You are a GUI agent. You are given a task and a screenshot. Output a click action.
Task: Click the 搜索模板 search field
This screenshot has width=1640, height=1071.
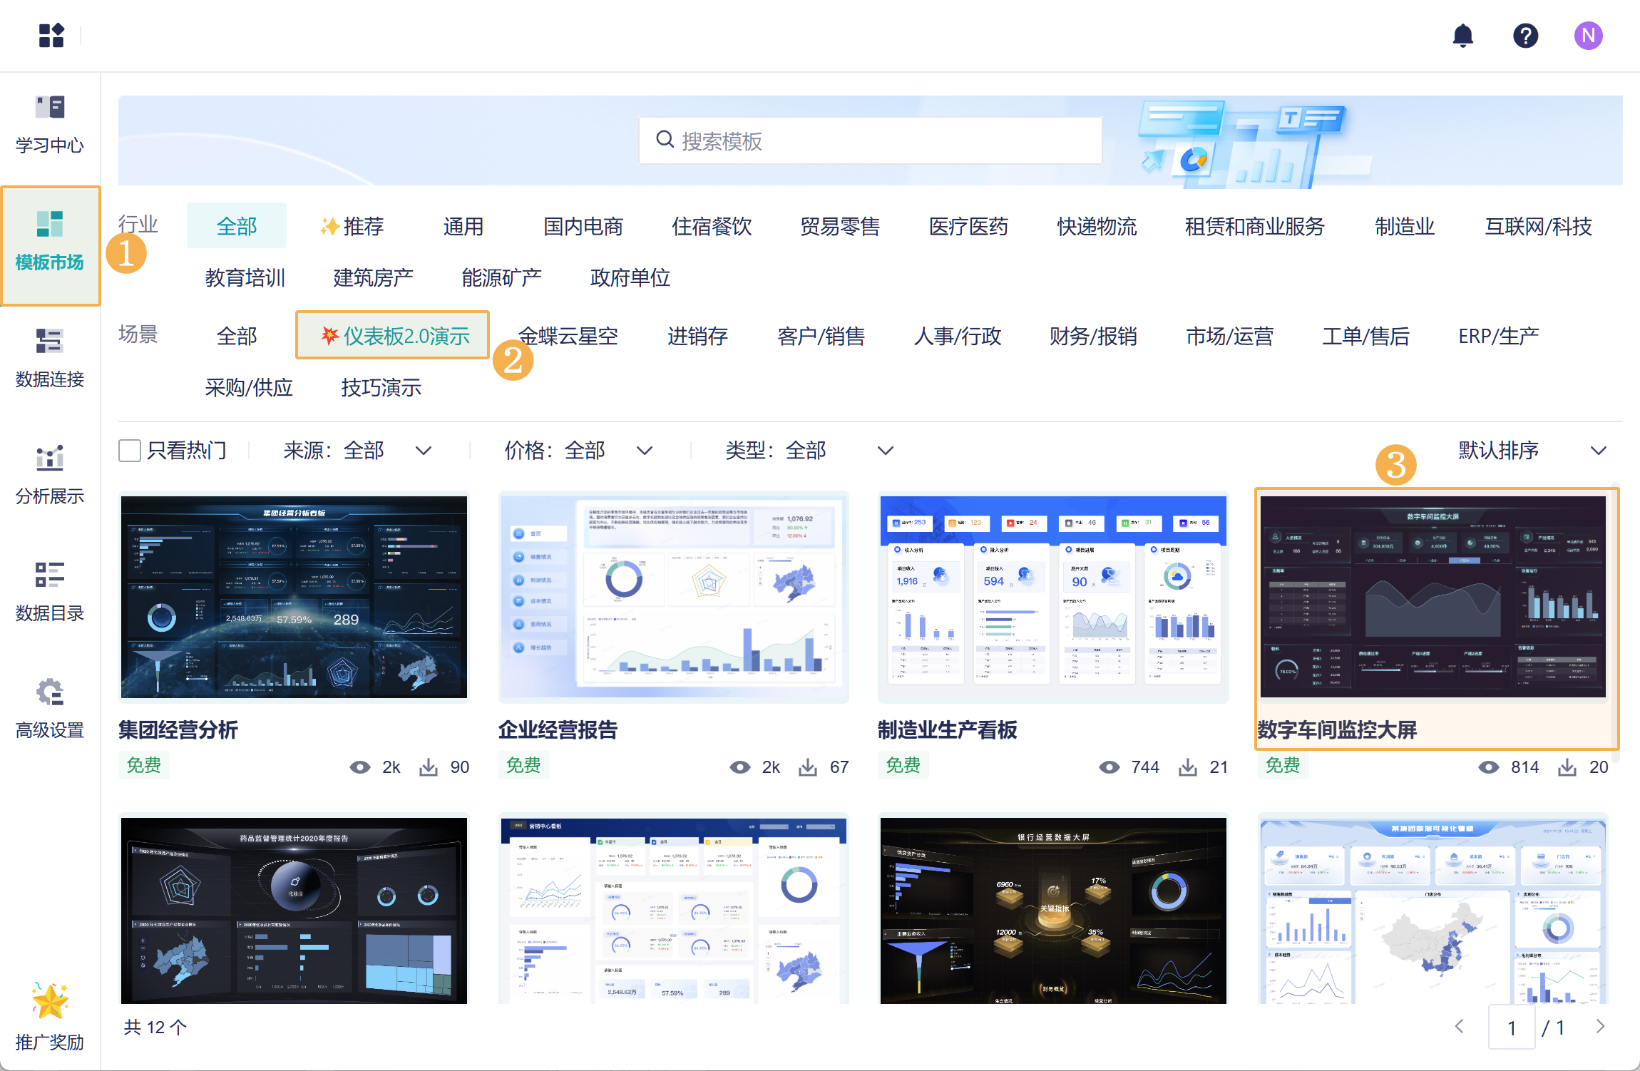pos(870,141)
